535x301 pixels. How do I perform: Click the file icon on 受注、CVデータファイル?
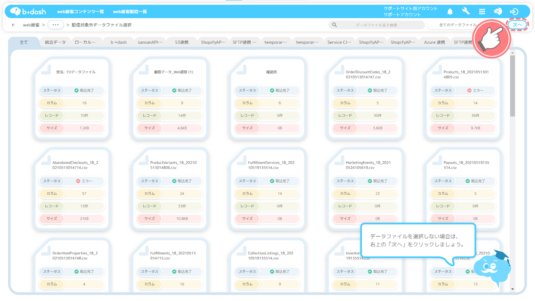pos(46,70)
